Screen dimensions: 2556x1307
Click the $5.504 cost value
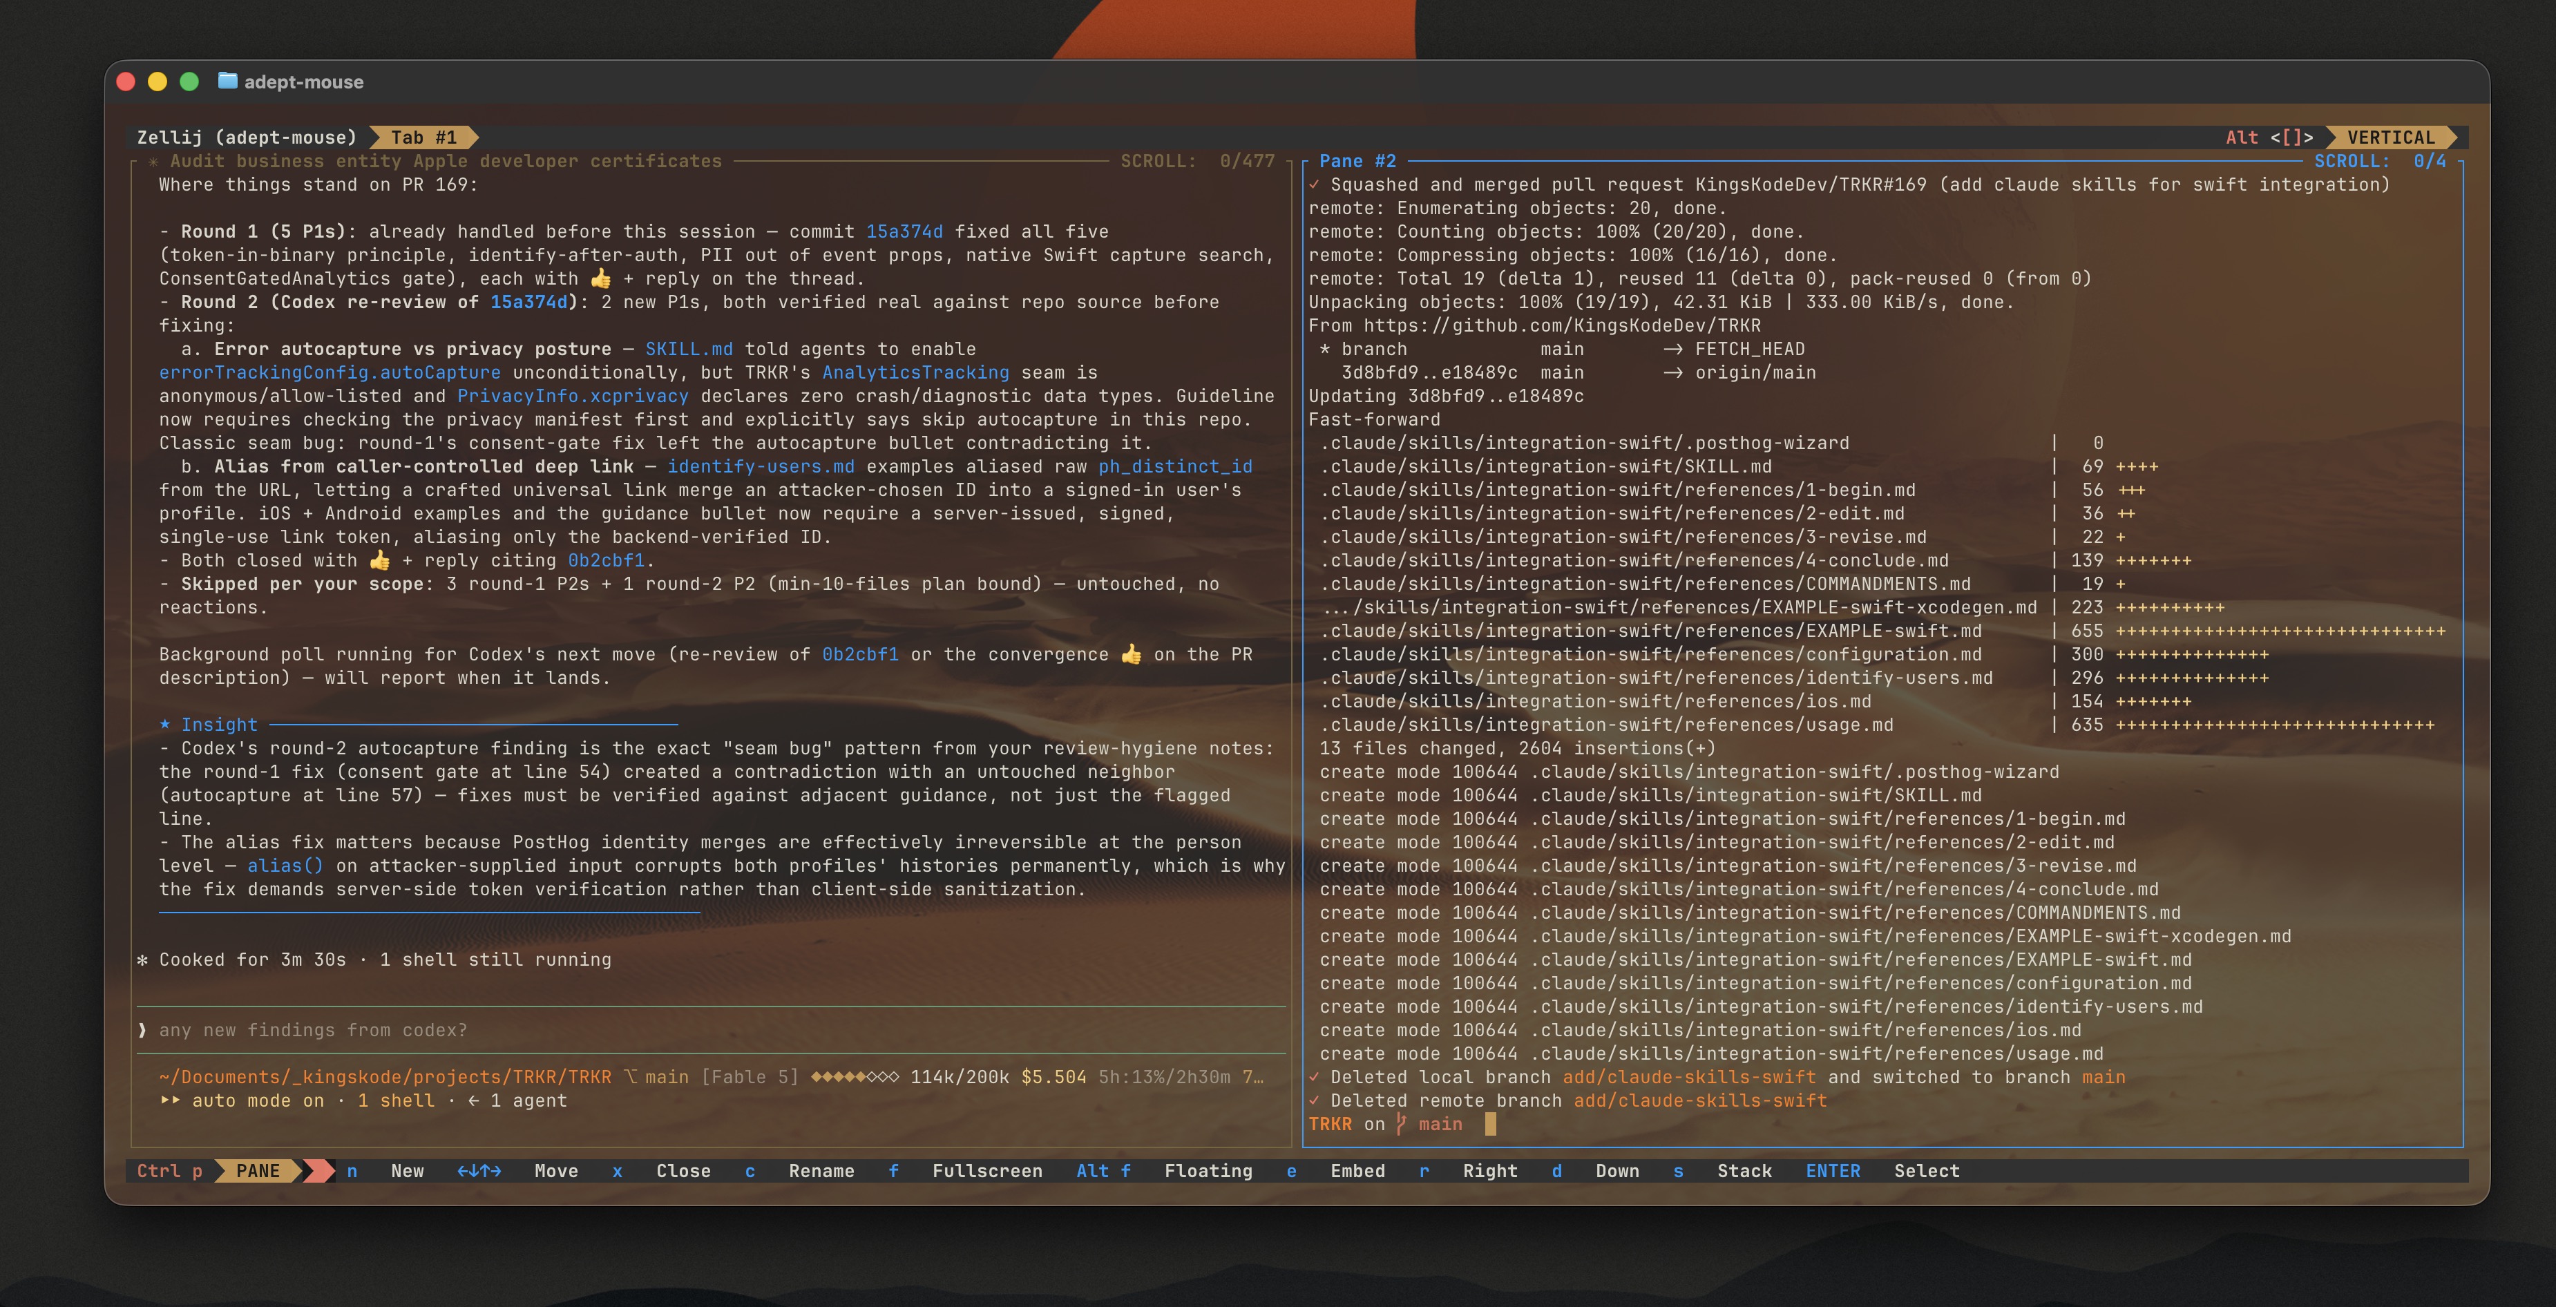pos(1053,1077)
